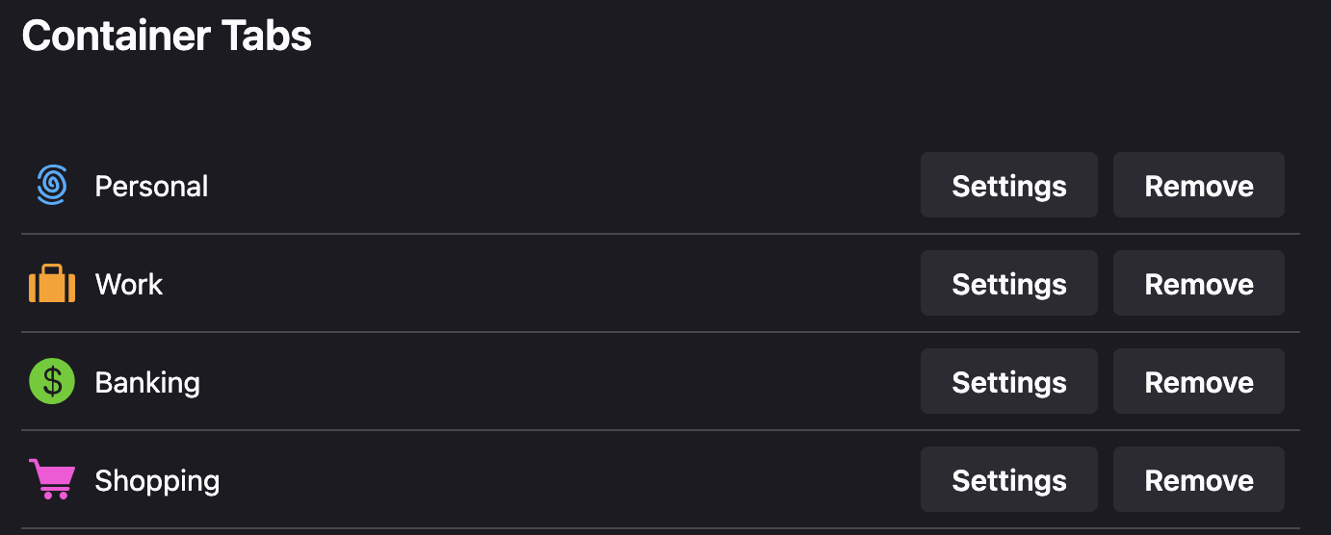This screenshot has height=535, width=1331.
Task: Remove the Shopping container
Action: [x=1198, y=480]
